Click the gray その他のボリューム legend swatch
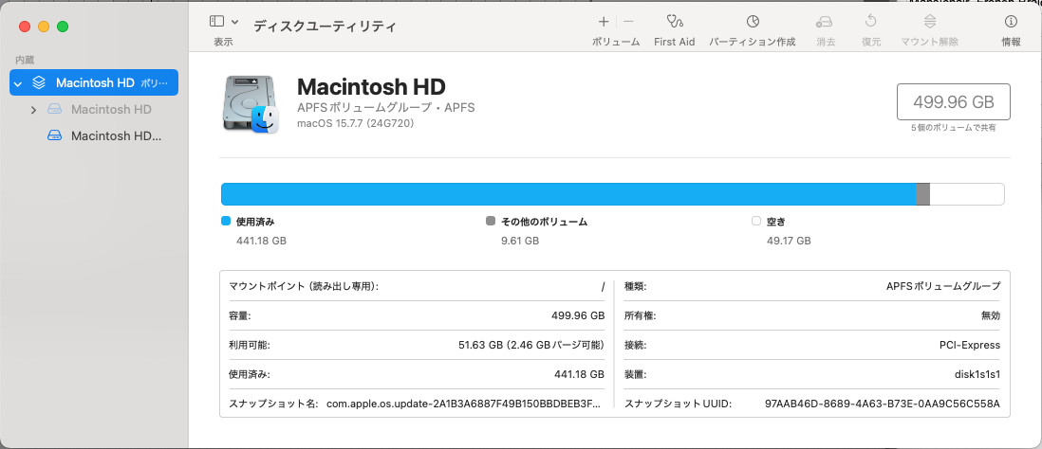This screenshot has width=1042, height=449. (x=491, y=221)
